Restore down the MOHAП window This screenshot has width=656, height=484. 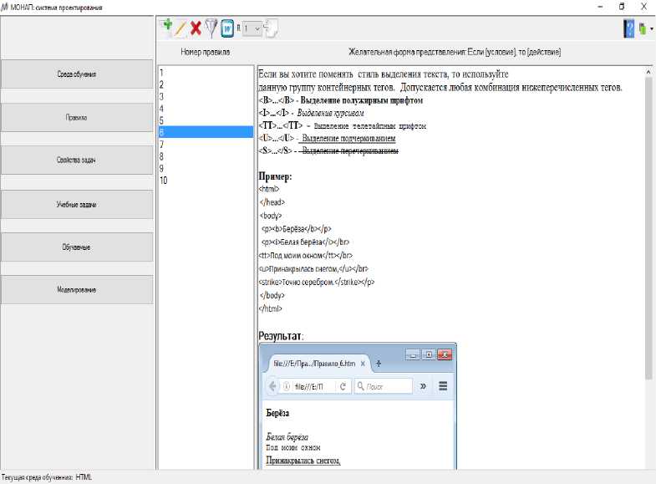pos(622,7)
